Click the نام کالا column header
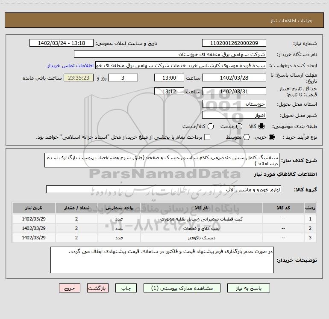 tap(201, 208)
